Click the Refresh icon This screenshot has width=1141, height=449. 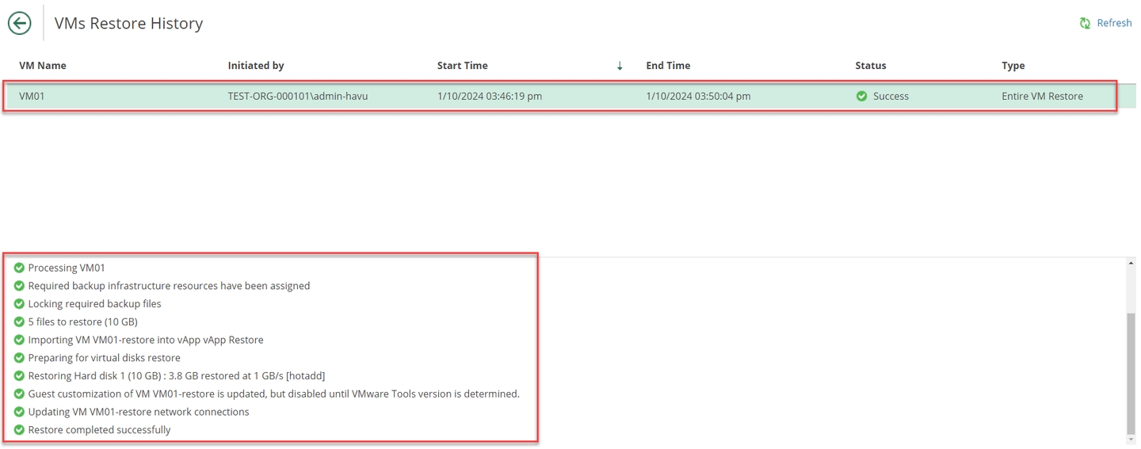1085,24
